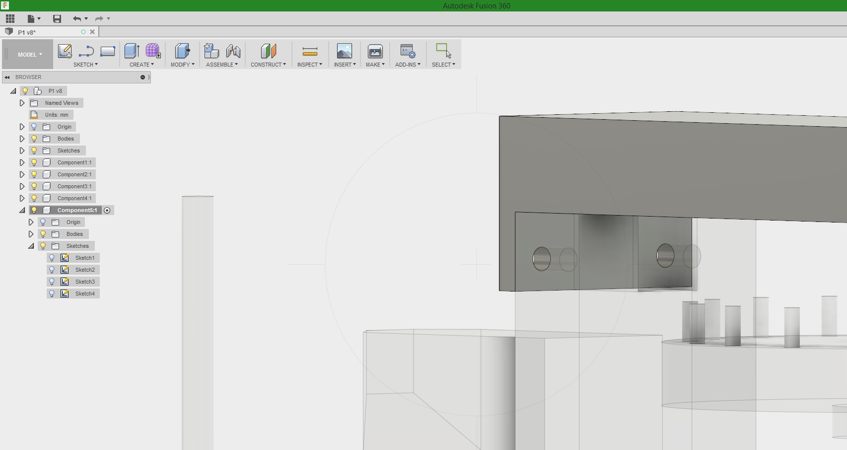Open the SELECT menu
This screenshot has height=450, width=847.
(443, 65)
